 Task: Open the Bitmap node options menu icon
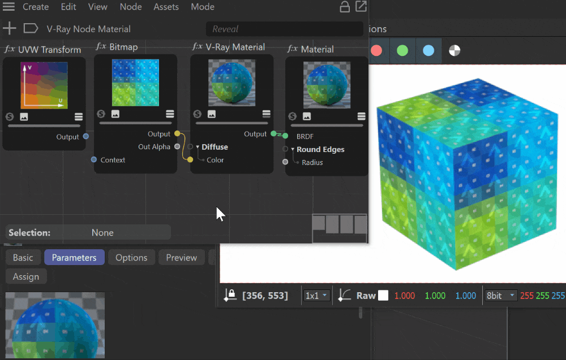coord(170,114)
